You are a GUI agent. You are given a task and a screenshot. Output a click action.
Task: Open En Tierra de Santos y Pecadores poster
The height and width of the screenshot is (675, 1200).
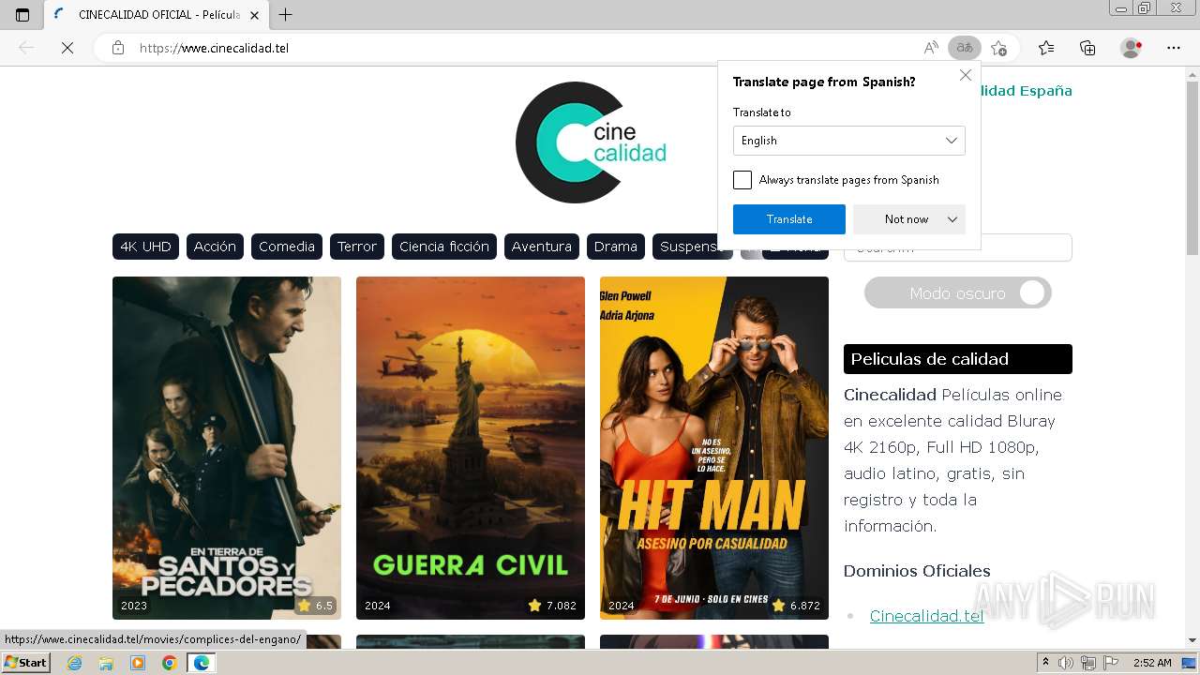click(227, 448)
